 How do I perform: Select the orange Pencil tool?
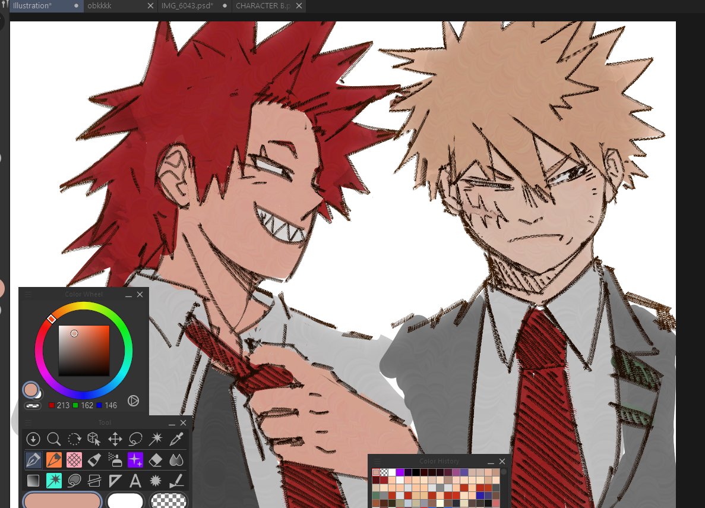[54, 460]
